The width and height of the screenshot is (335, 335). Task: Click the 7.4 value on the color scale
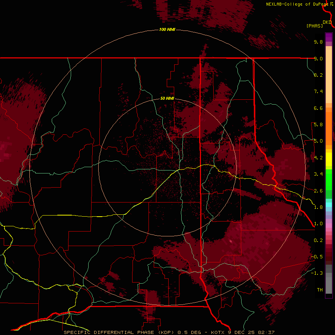[318, 92]
